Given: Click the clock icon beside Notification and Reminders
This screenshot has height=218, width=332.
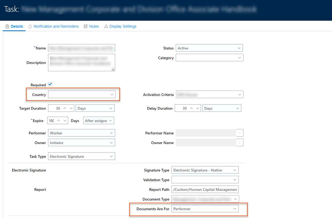Looking at the screenshot, I should [30, 26].
